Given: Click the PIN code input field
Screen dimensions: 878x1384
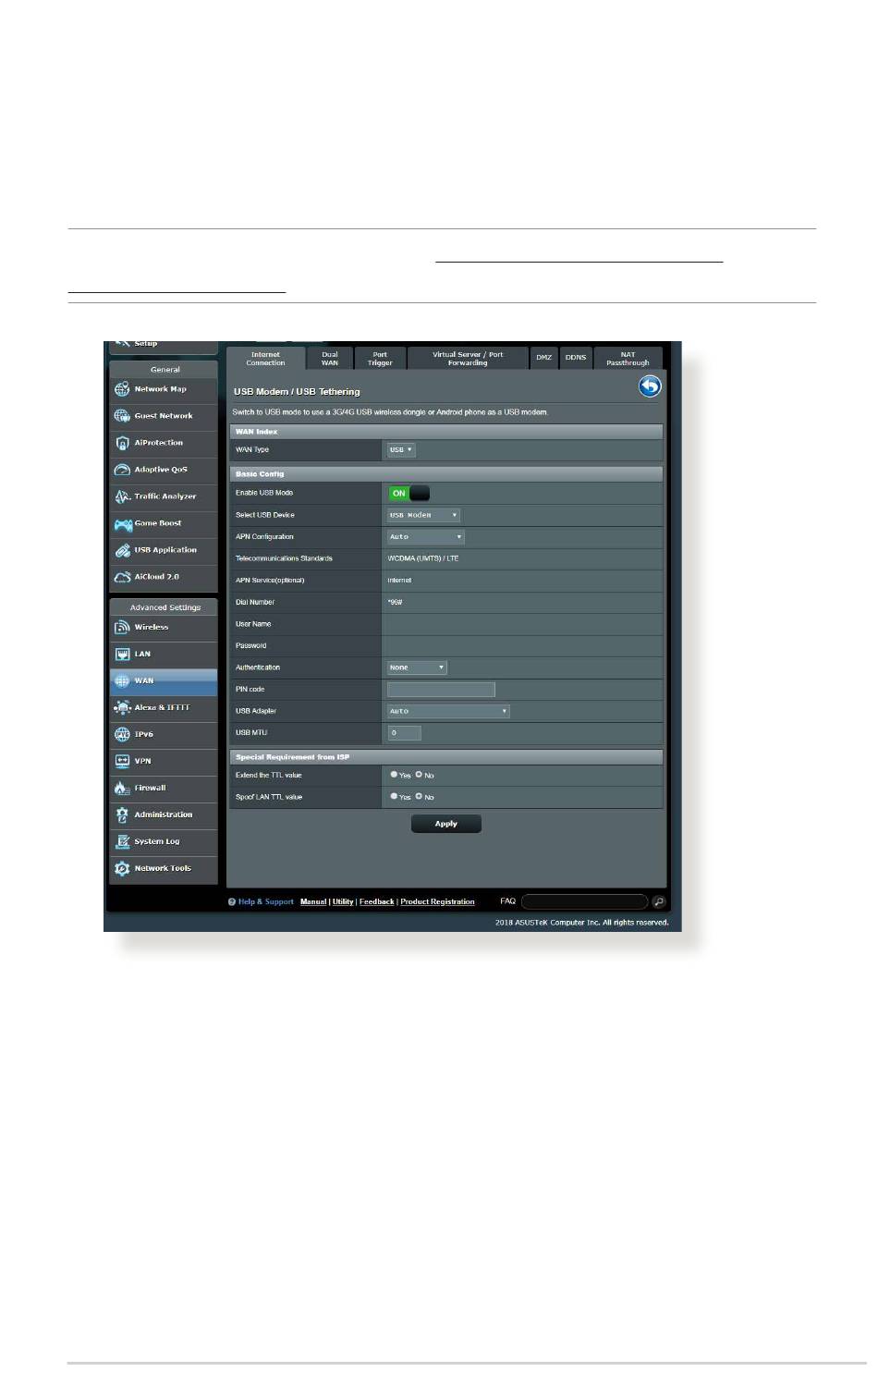Looking at the screenshot, I should point(441,690).
